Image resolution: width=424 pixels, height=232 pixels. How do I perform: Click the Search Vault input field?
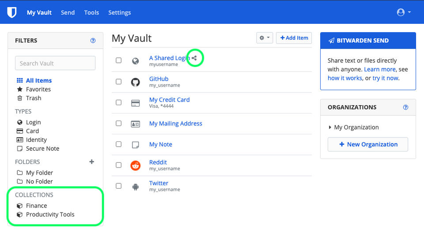[x=55, y=63]
